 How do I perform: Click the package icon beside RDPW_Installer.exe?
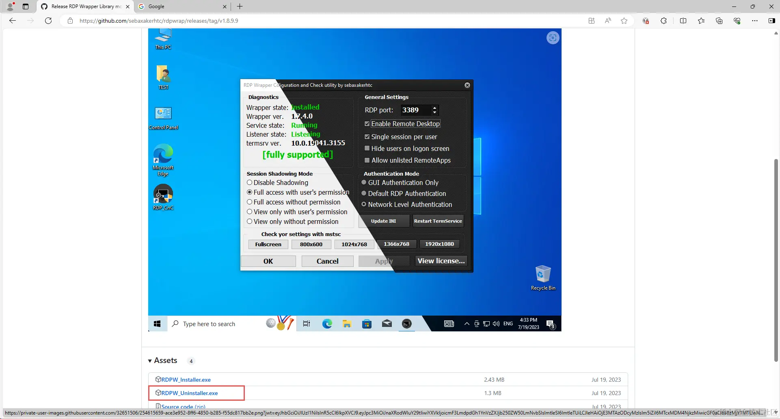point(158,379)
